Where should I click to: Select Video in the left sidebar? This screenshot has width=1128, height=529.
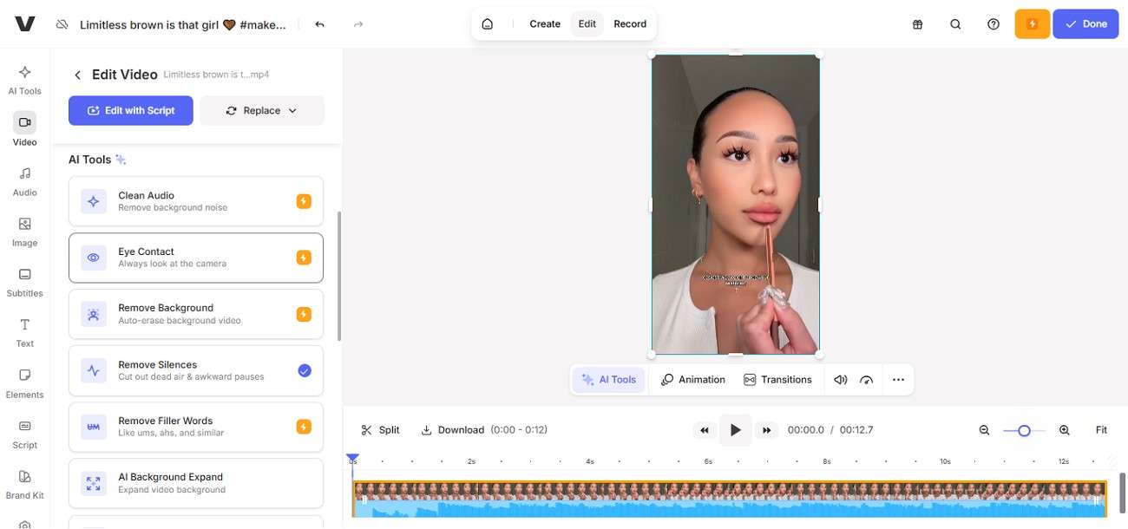coord(24,130)
